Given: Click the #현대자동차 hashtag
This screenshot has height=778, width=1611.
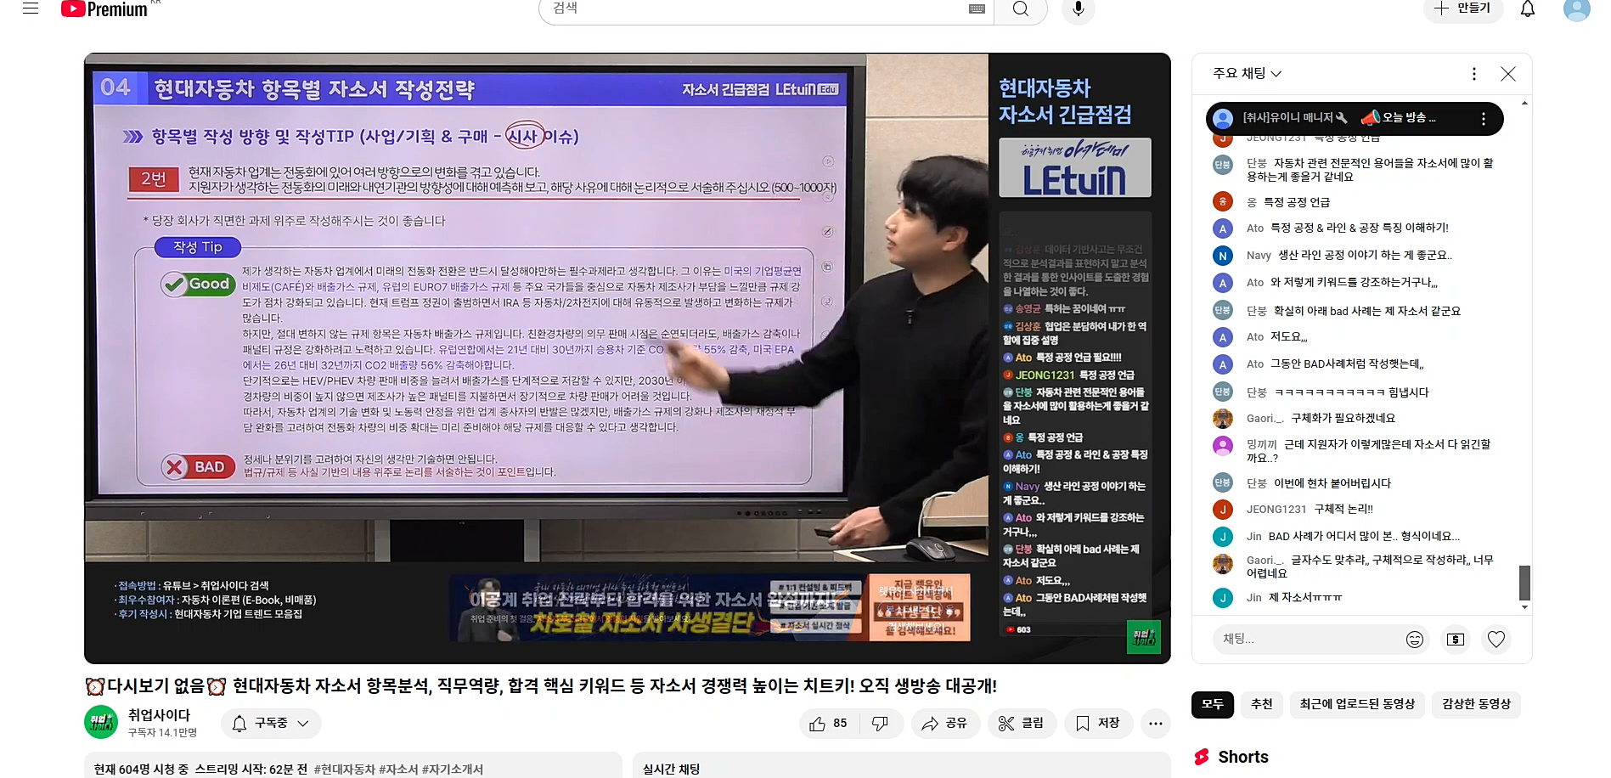Looking at the screenshot, I should [x=344, y=769].
